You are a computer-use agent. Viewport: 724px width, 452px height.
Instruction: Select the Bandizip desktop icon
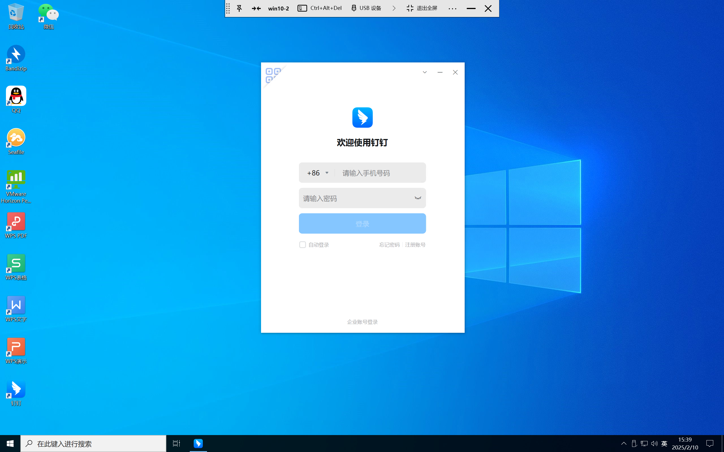16,58
